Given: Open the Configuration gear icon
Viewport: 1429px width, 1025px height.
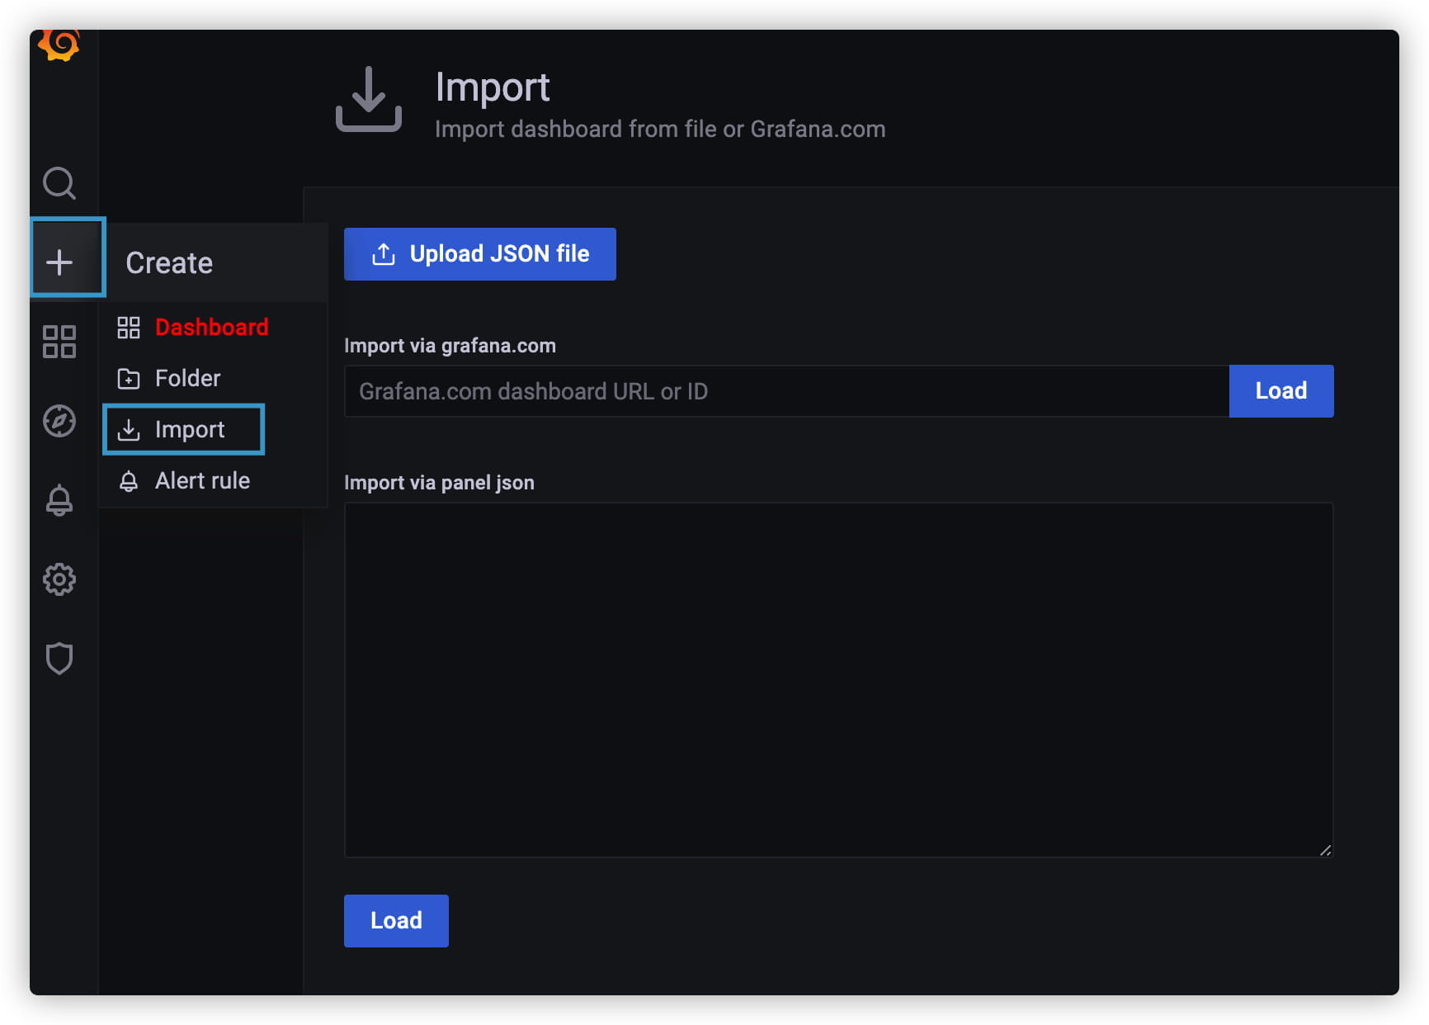Looking at the screenshot, I should coord(59,579).
